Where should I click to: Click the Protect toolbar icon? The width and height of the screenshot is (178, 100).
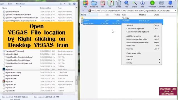pyautogui.click(x=170, y=4)
